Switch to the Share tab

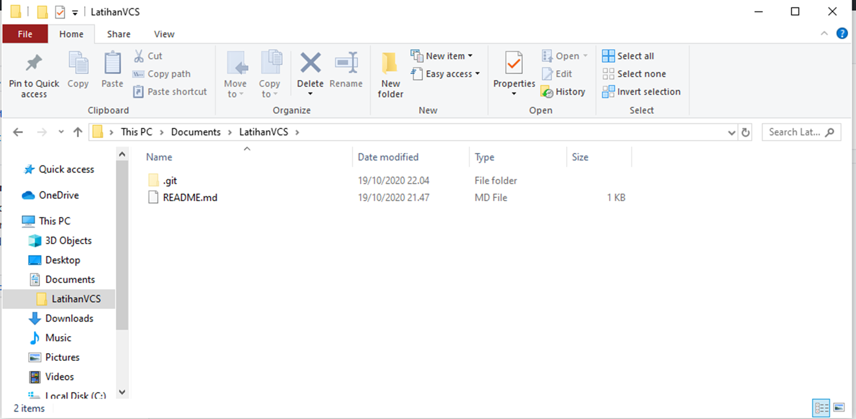[x=118, y=34]
